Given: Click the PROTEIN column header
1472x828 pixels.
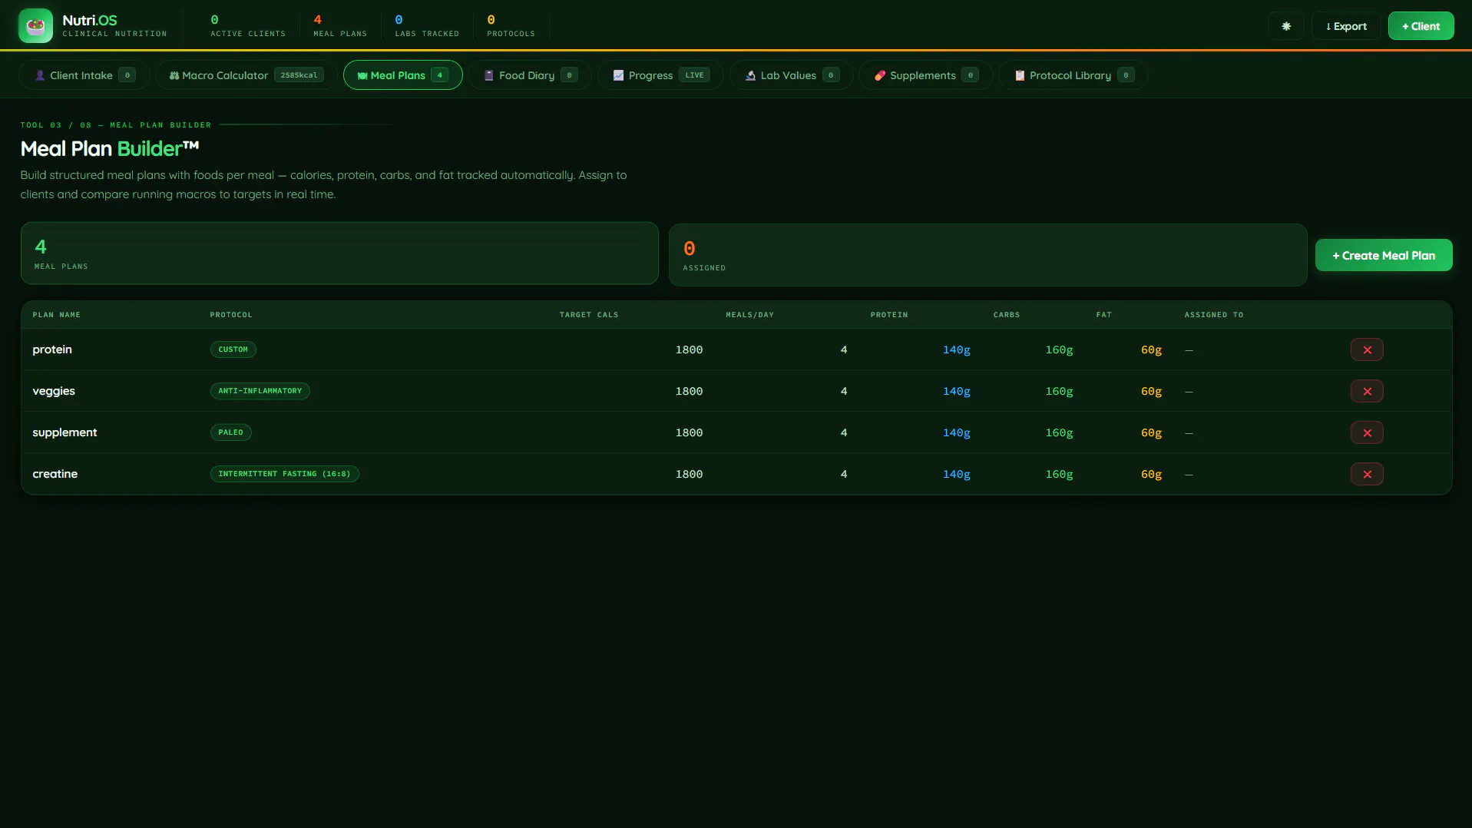Looking at the screenshot, I should click(x=889, y=315).
